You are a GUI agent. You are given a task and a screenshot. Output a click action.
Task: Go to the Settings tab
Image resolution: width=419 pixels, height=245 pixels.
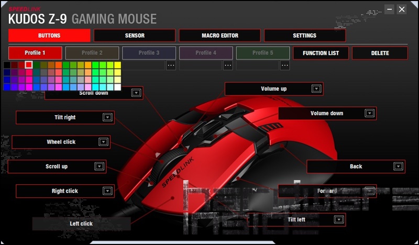click(304, 36)
